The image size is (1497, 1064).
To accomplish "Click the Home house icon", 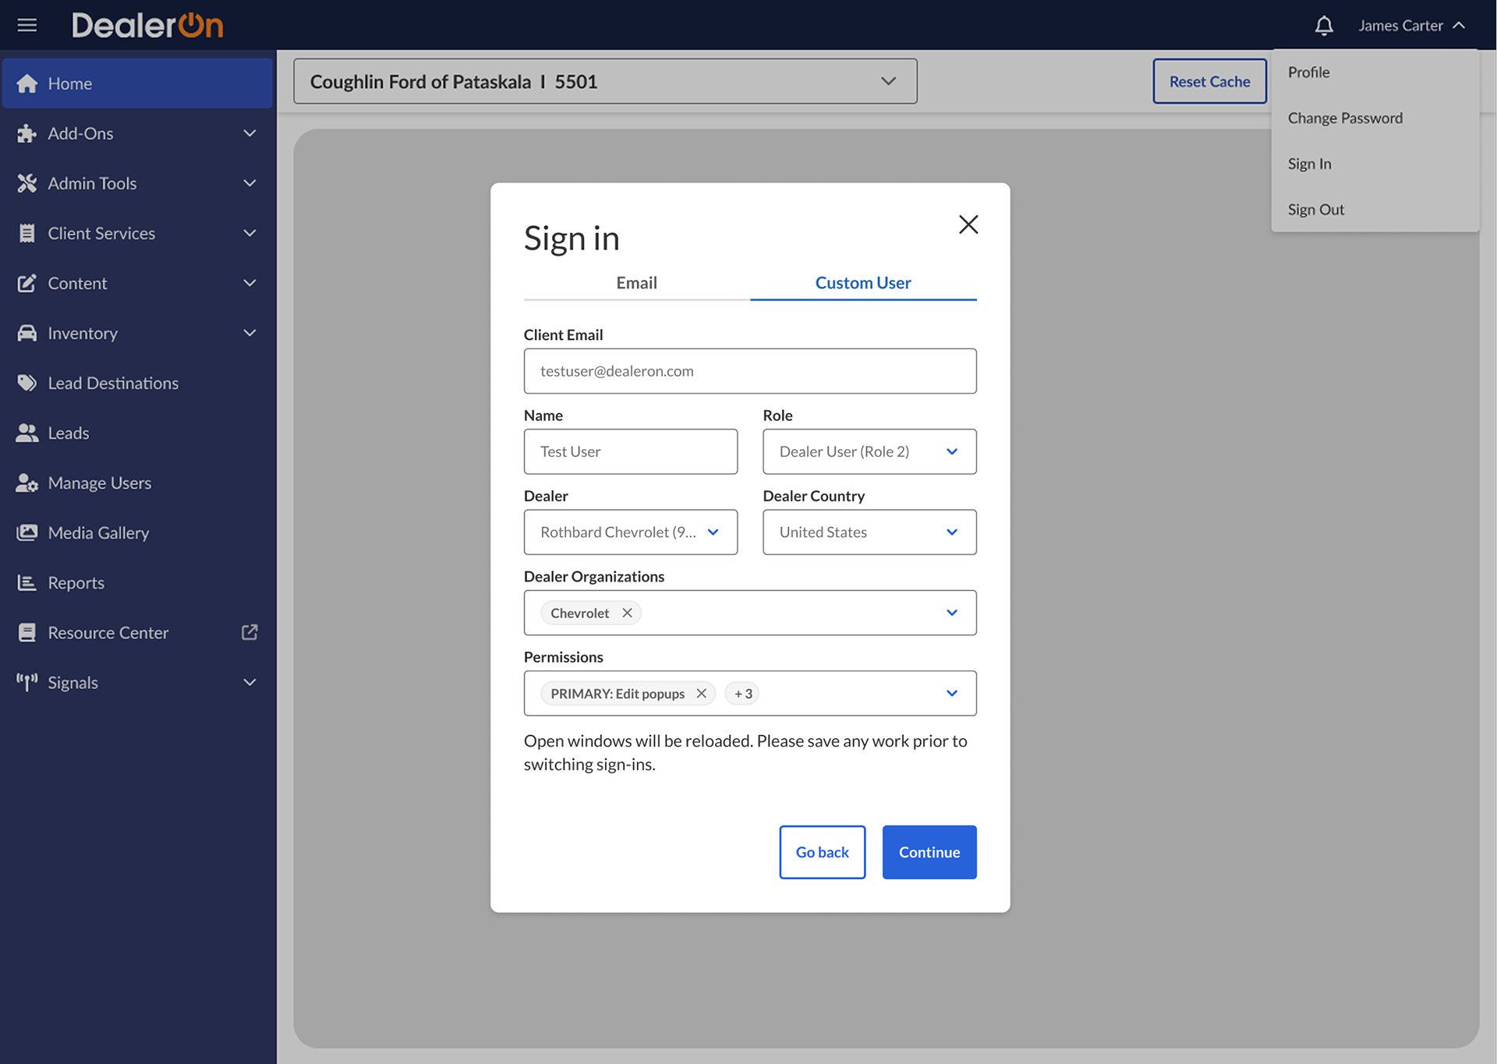I will click(x=27, y=83).
